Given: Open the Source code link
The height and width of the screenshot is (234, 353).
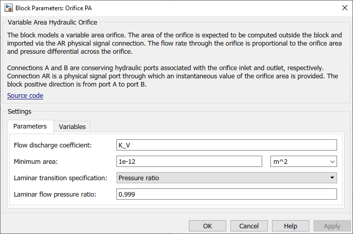Looking at the screenshot, I should 25,96.
